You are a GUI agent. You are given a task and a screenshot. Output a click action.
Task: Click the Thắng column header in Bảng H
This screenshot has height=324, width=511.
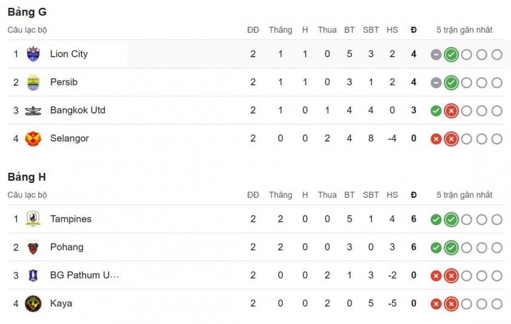tap(280, 195)
